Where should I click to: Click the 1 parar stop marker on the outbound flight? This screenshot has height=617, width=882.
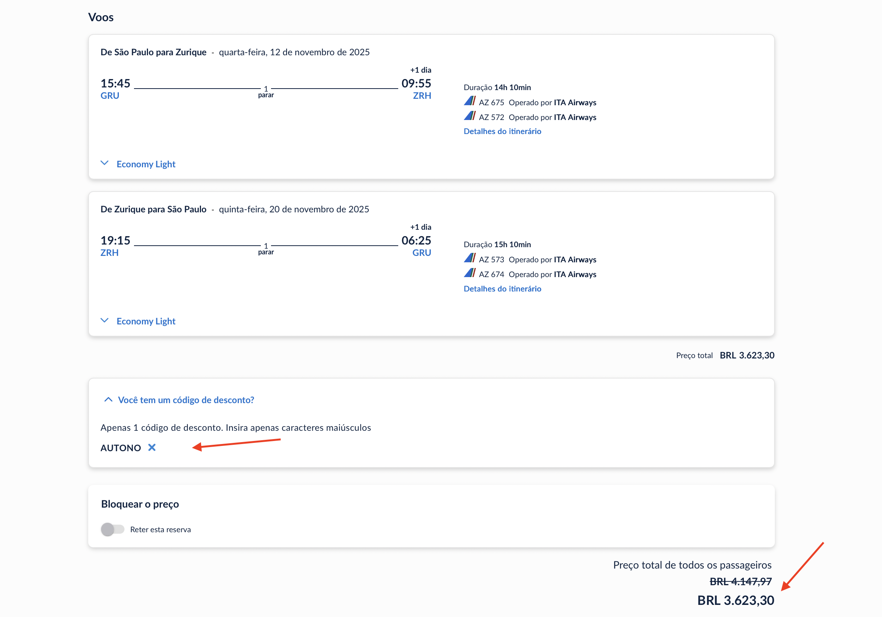point(266,92)
